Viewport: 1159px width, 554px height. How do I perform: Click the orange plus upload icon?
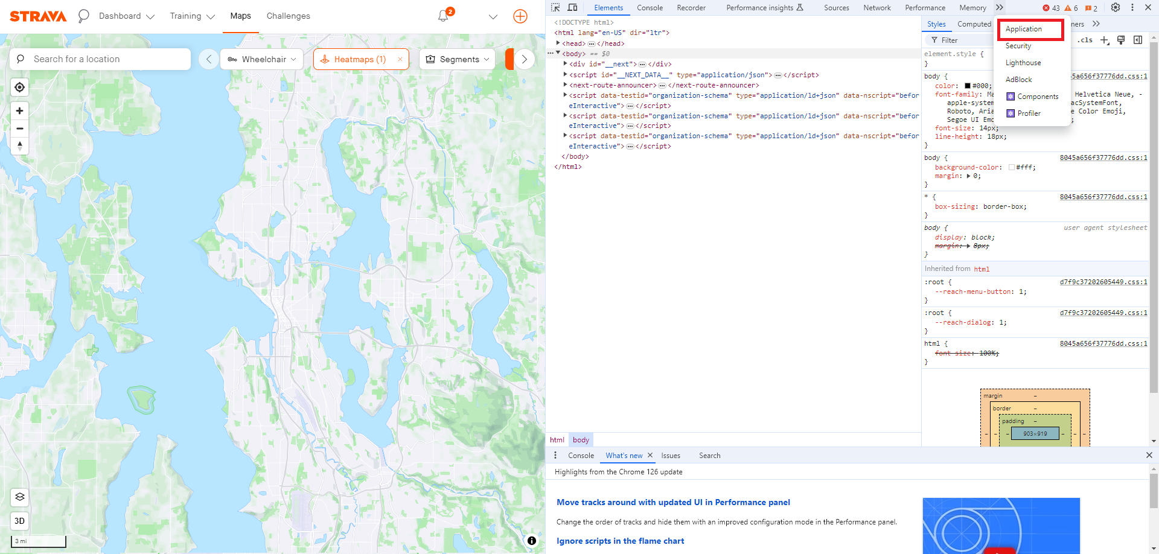(520, 16)
